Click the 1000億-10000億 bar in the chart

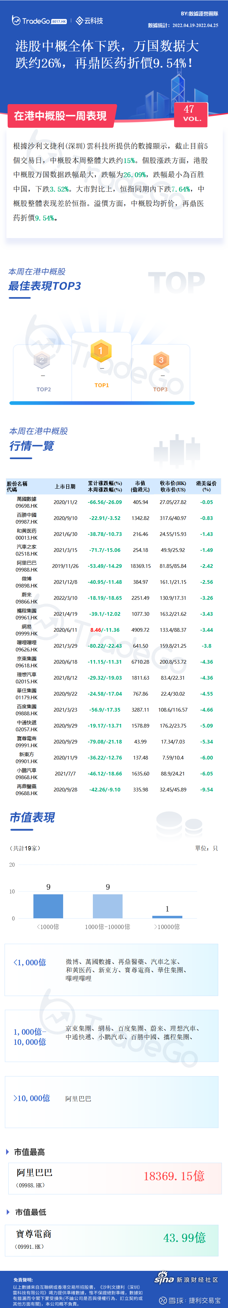(108, 906)
